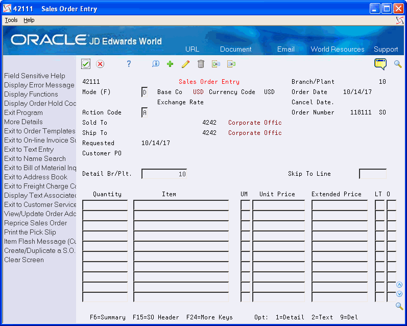Viewport: 407px width, 326px height.
Task: Open the Tools menu
Action: [x=11, y=20]
